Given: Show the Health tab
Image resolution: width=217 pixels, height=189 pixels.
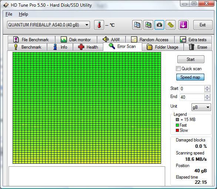Looking at the screenshot, I should [88, 47].
